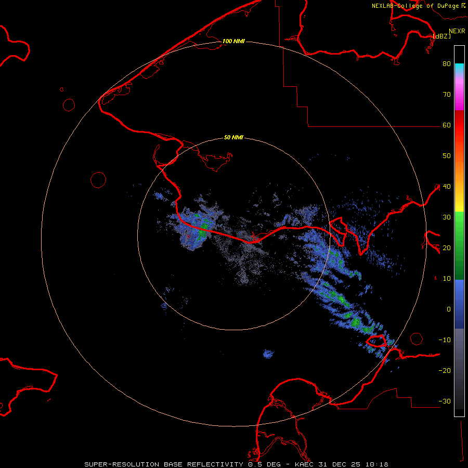Click the -20 value on the dBZ scale
The image size is (468, 468).
[445, 371]
